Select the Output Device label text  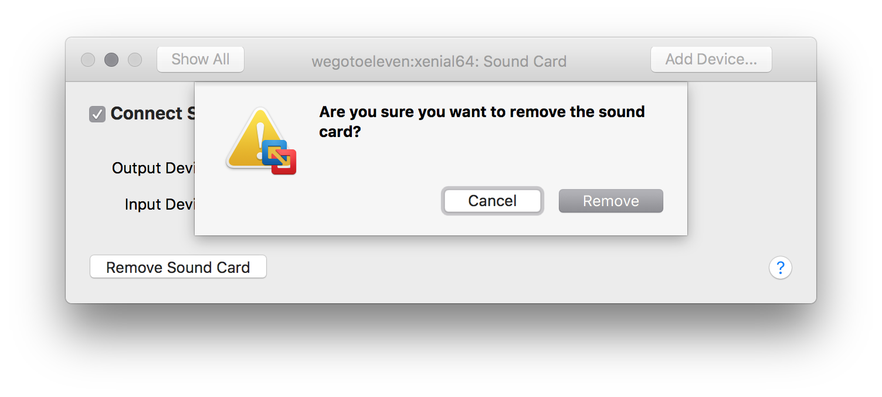pyautogui.click(x=153, y=168)
